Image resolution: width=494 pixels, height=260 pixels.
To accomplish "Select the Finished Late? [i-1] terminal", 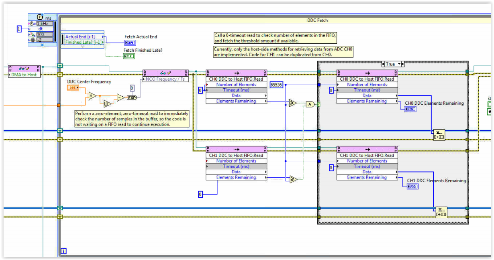I will coord(84,42).
